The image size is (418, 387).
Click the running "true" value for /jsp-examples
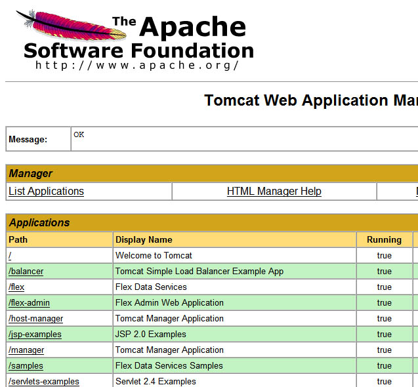[x=384, y=335]
